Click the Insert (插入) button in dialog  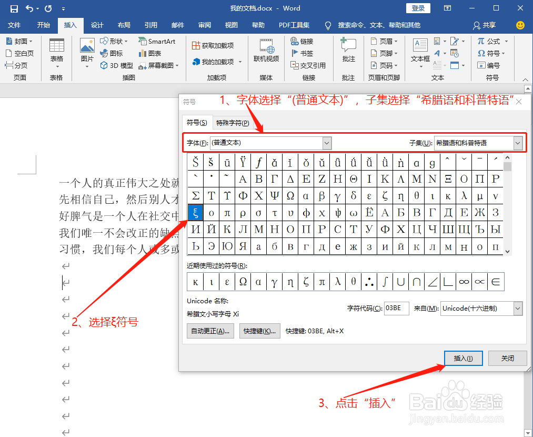coord(464,358)
